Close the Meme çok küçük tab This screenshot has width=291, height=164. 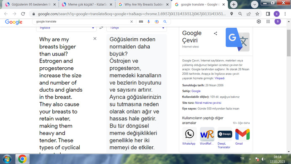(111, 5)
